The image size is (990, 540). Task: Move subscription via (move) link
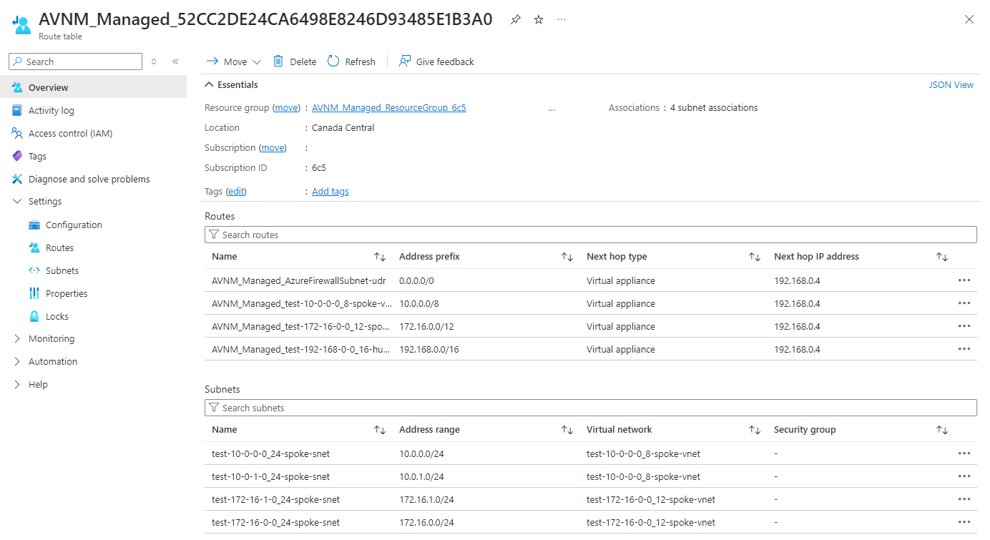pos(273,147)
